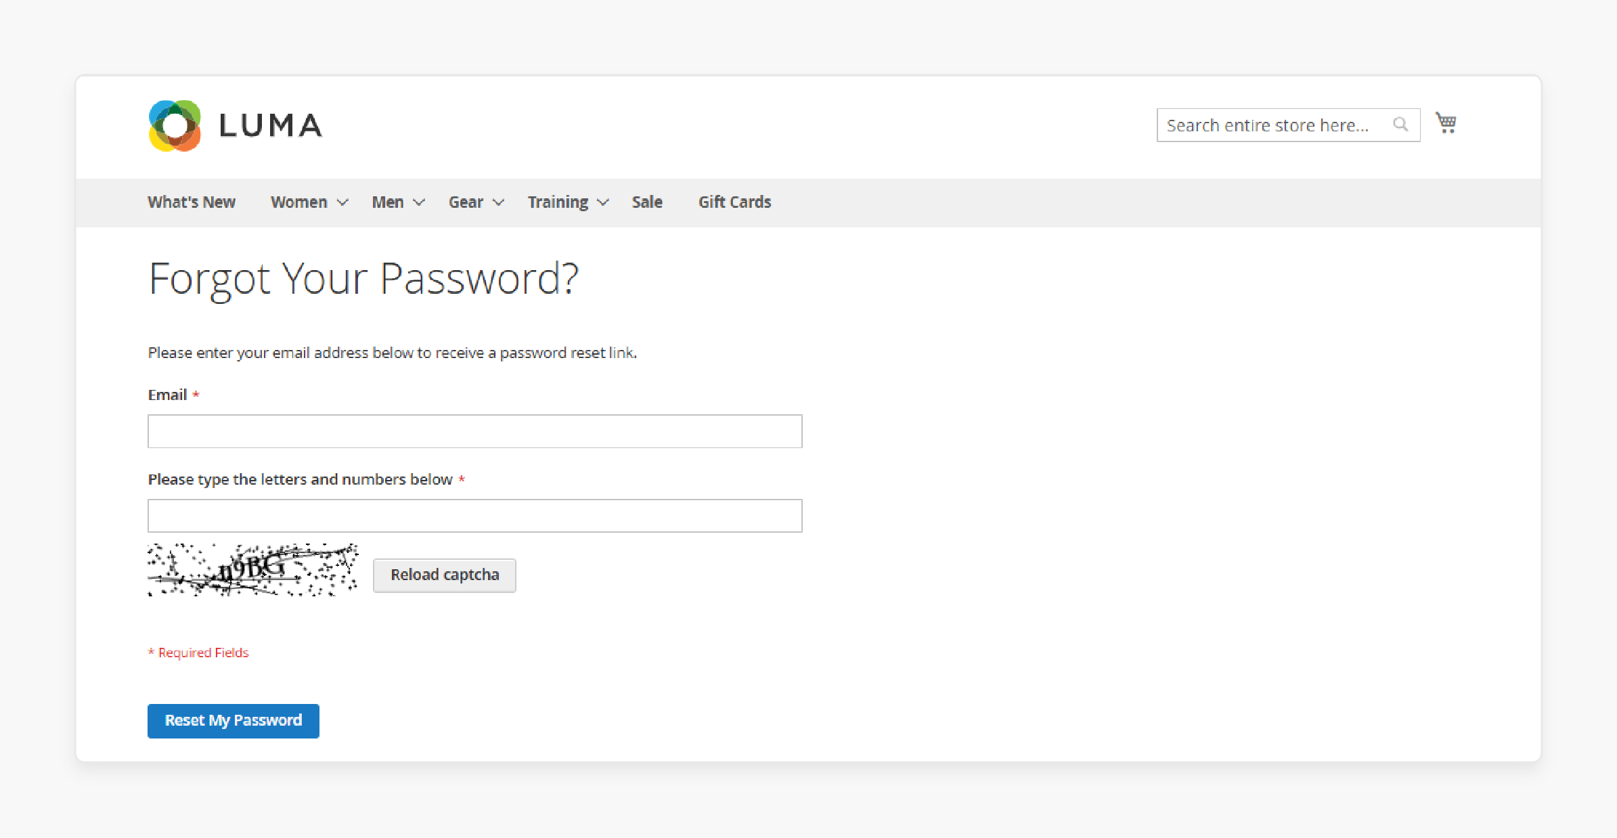The width and height of the screenshot is (1617, 838).
Task: Click the Reload captcha icon button
Action: 443,575
